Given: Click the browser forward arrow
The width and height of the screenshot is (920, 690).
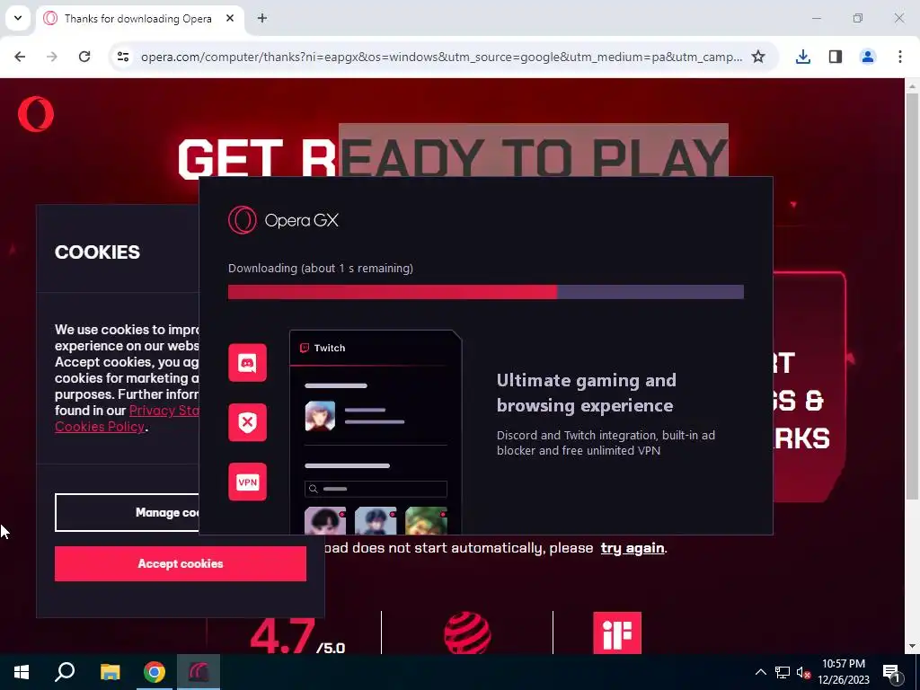Looking at the screenshot, I should pyautogui.click(x=52, y=57).
